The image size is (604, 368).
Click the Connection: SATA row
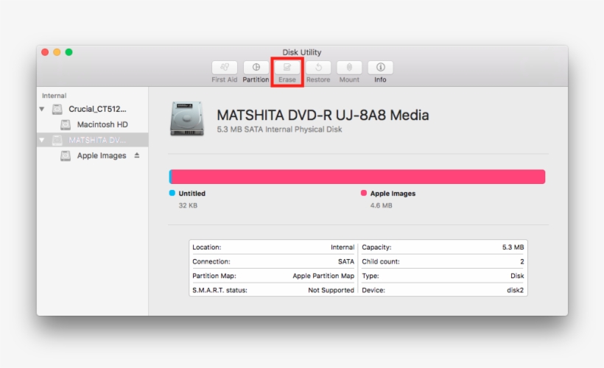pyautogui.click(x=273, y=261)
